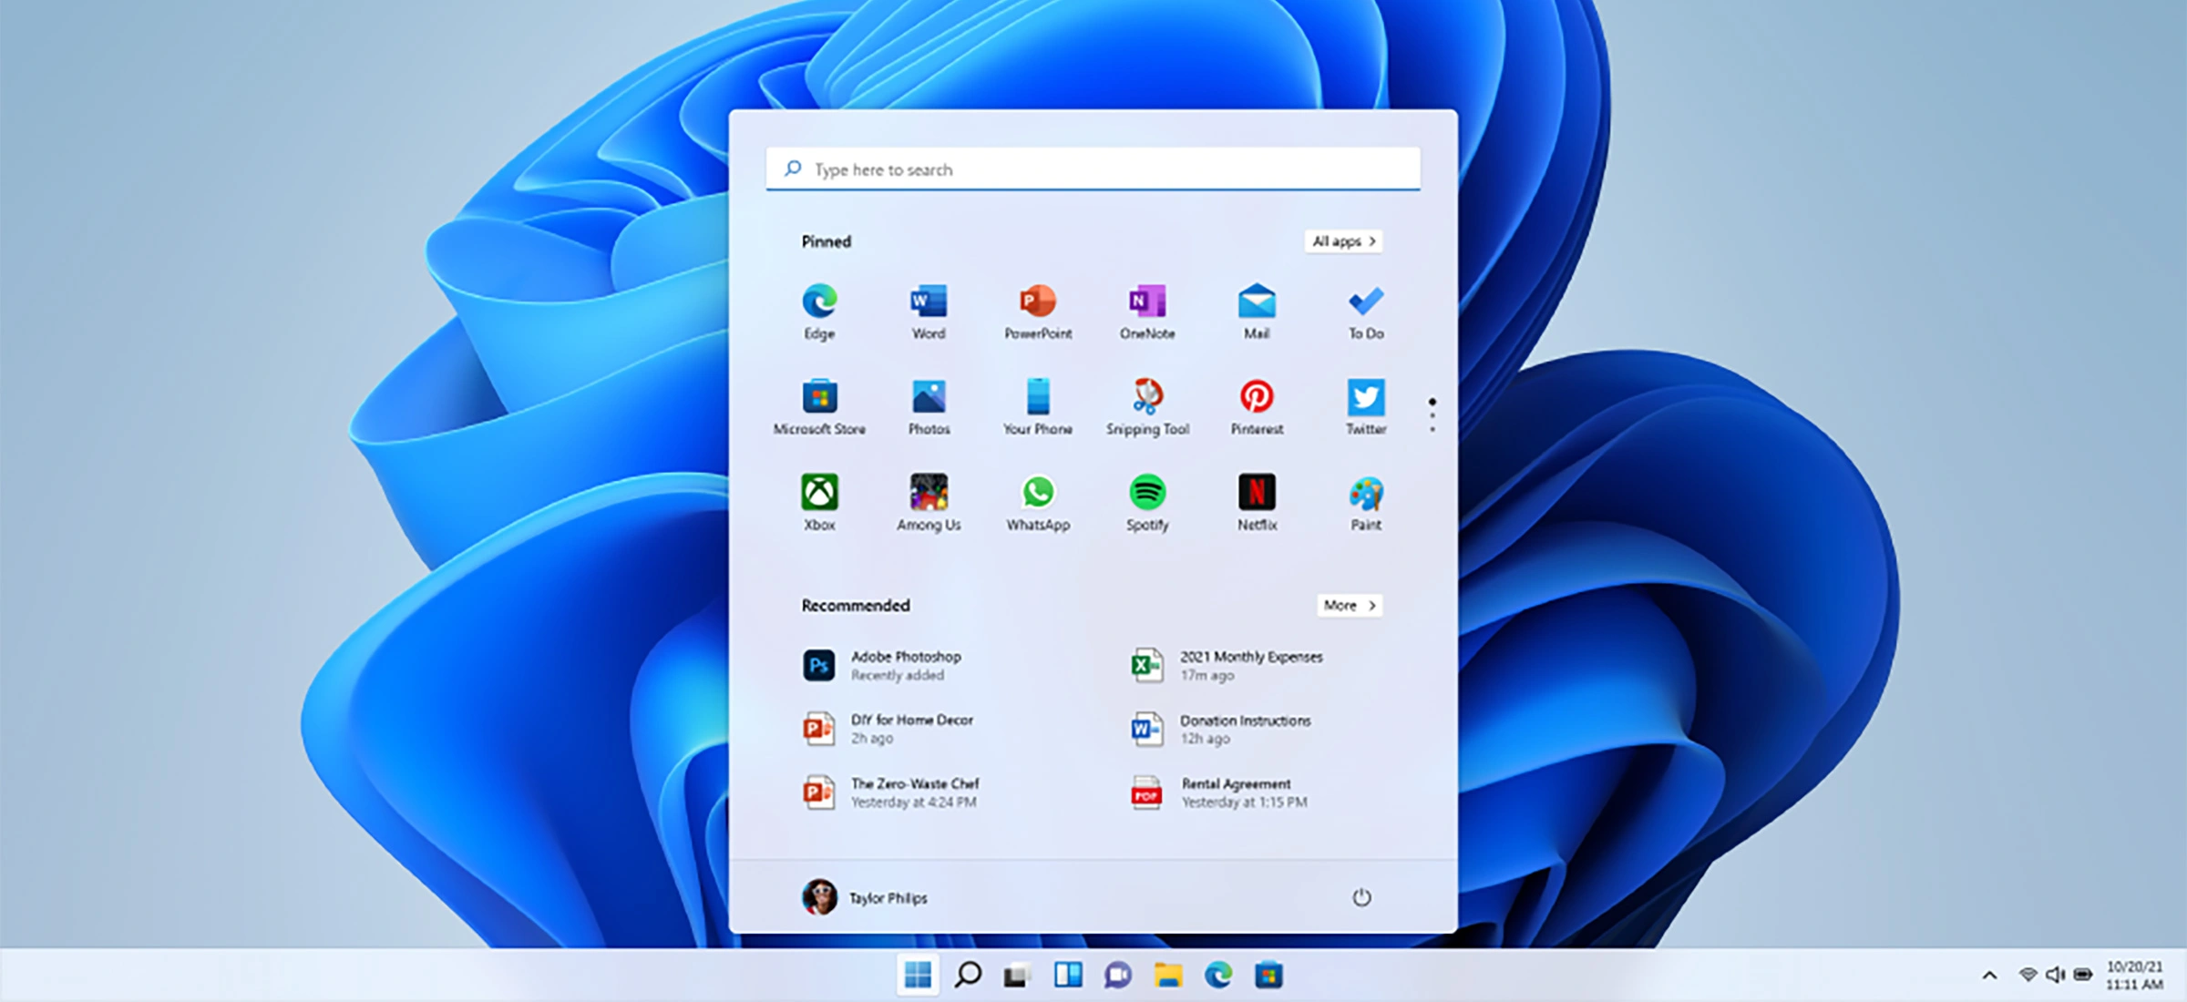Open Search from the taskbar
The height and width of the screenshot is (1002, 2187).
pos(968,975)
